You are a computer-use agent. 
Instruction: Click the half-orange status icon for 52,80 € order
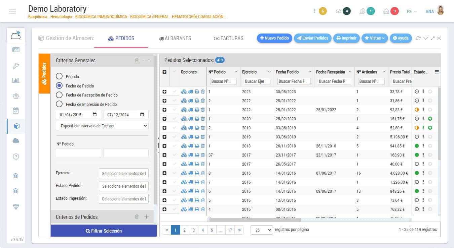417,128
